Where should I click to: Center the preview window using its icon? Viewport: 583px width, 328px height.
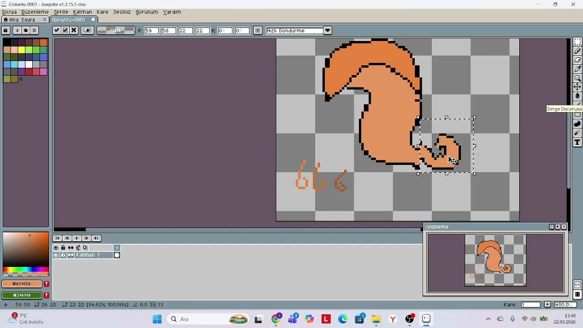pyautogui.click(x=552, y=227)
